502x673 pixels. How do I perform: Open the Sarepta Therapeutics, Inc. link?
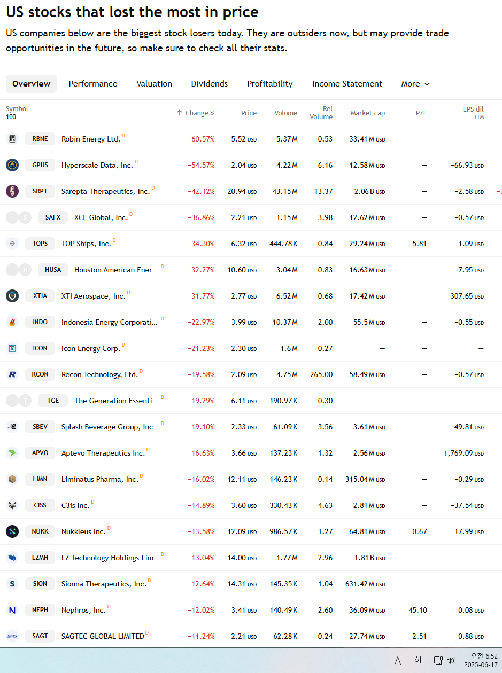click(106, 191)
